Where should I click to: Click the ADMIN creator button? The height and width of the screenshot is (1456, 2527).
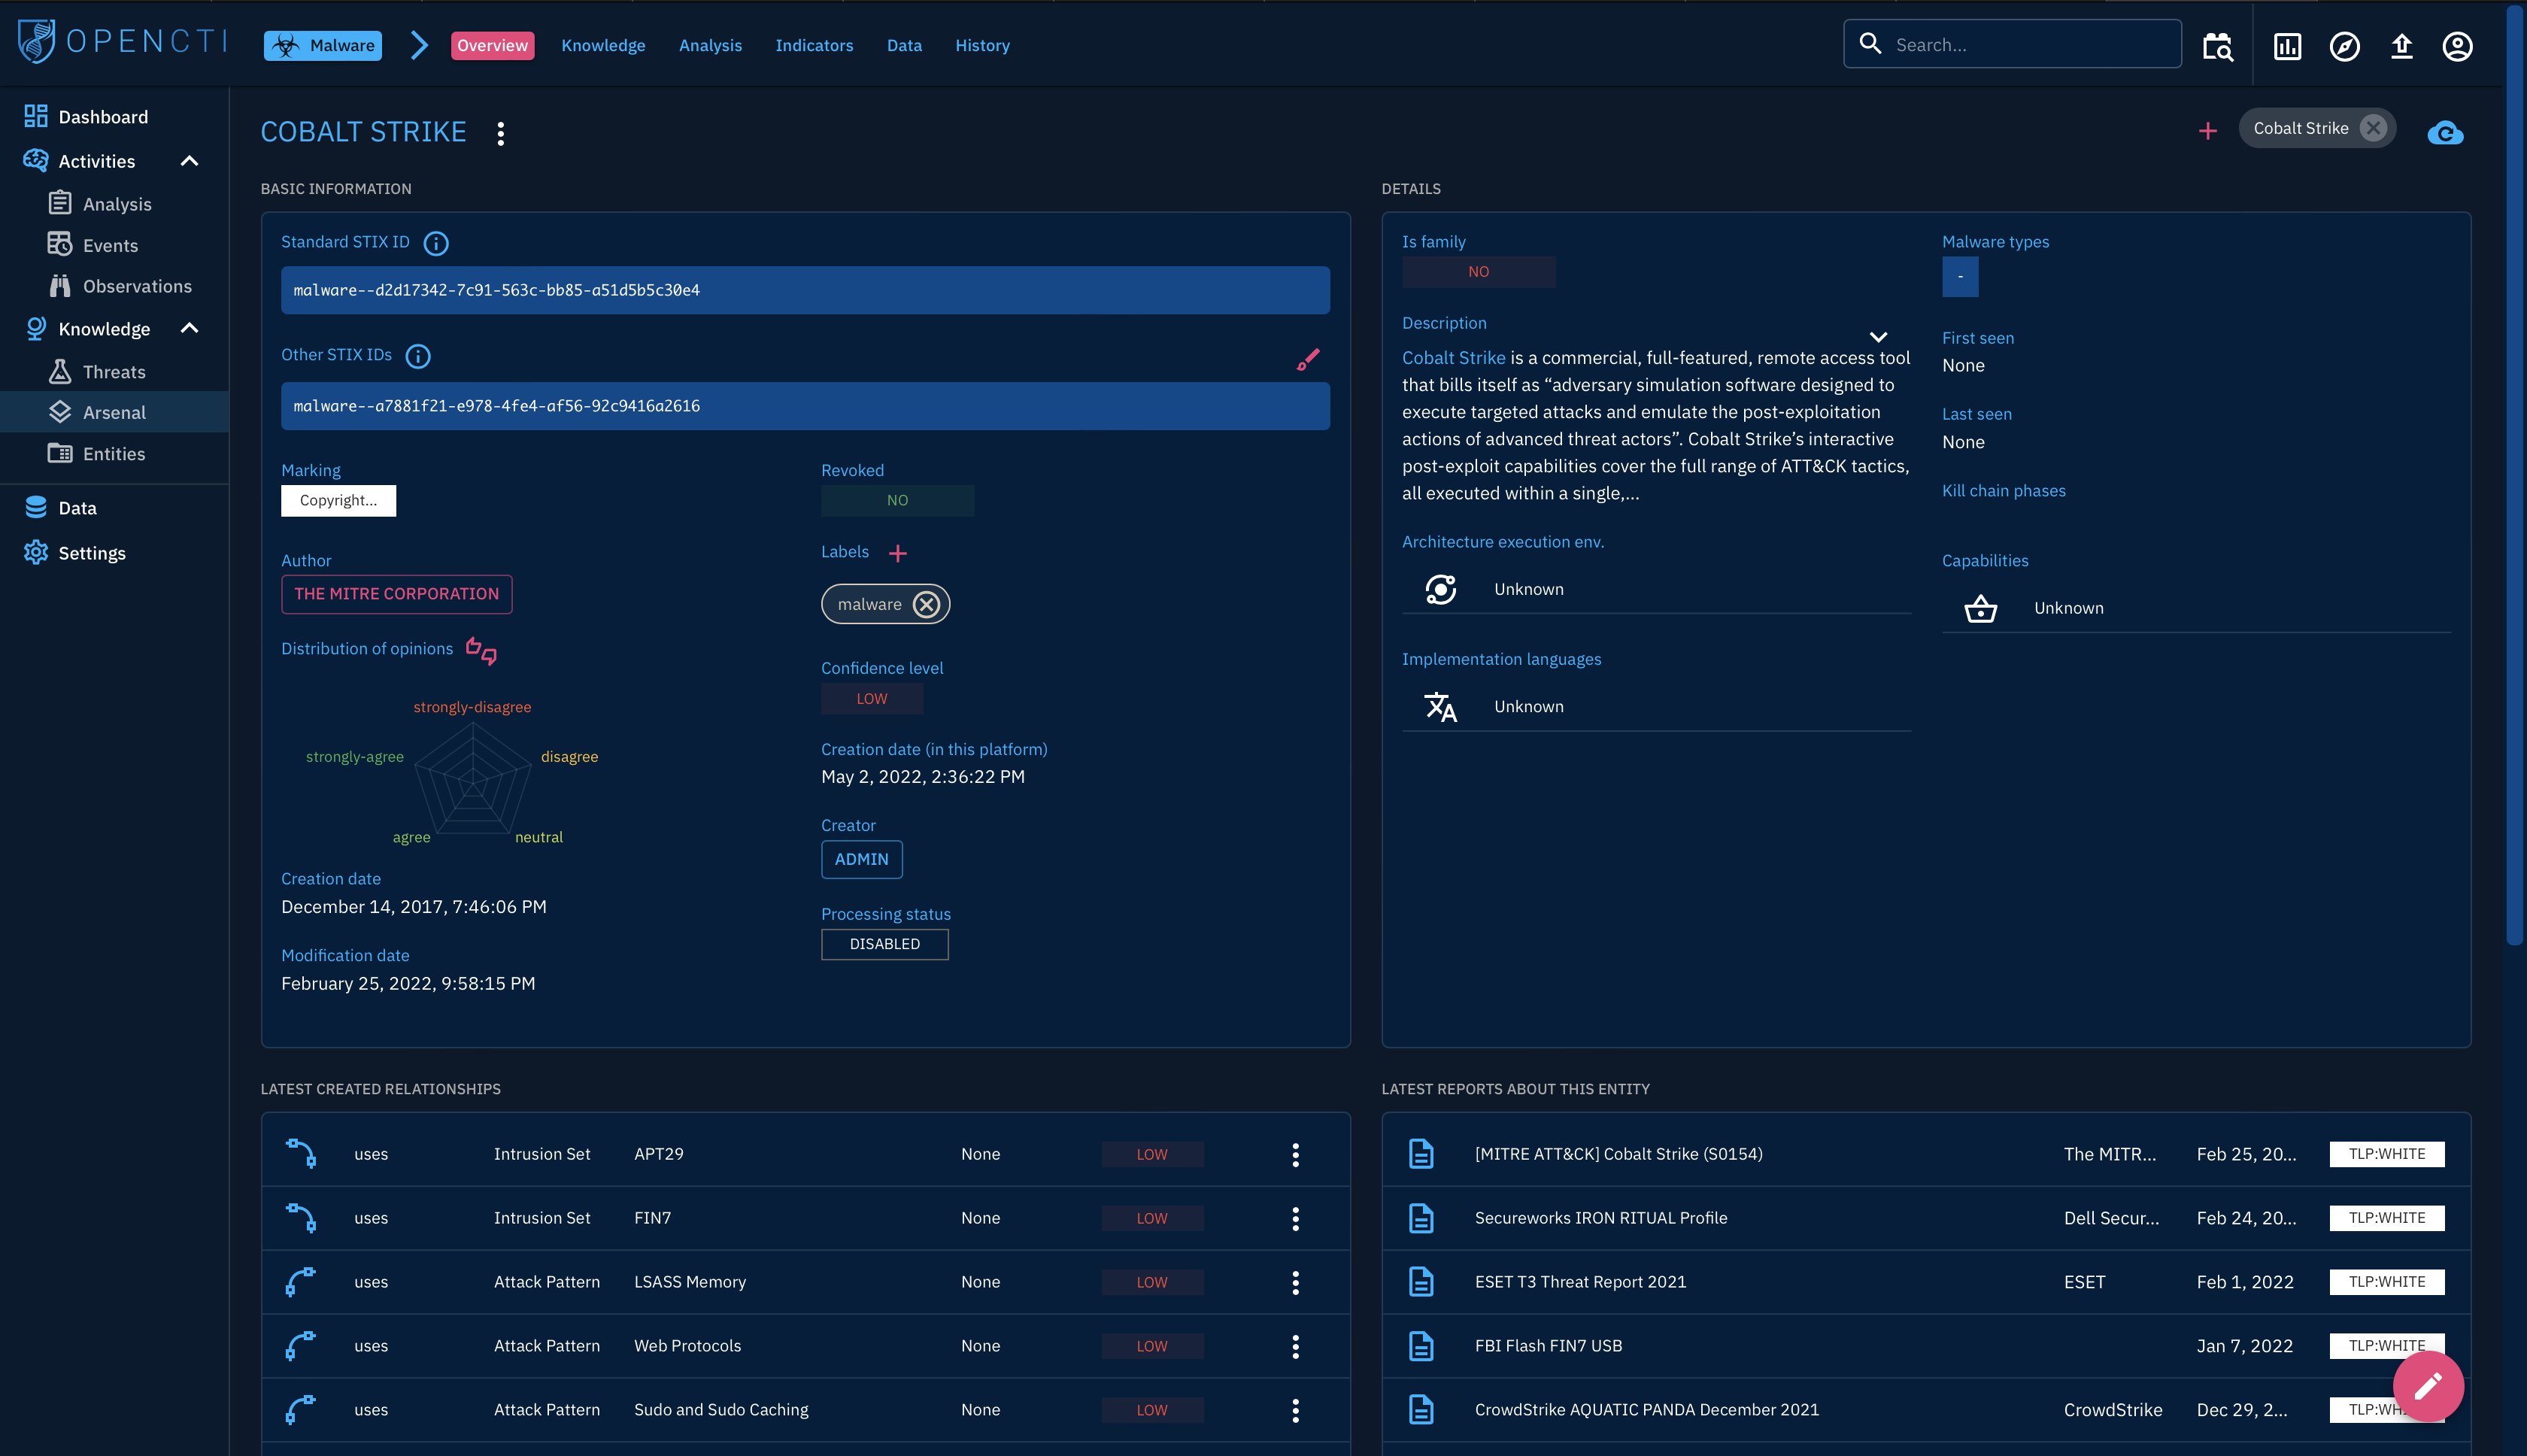tap(861, 860)
